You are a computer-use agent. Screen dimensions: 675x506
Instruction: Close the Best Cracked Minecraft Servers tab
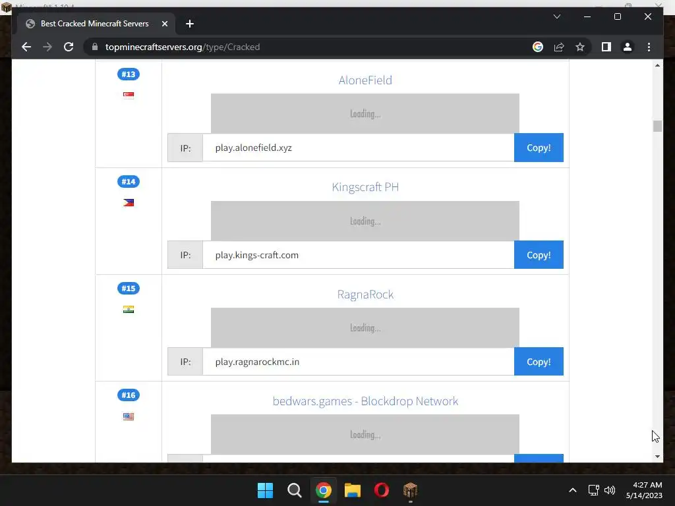[164, 24]
